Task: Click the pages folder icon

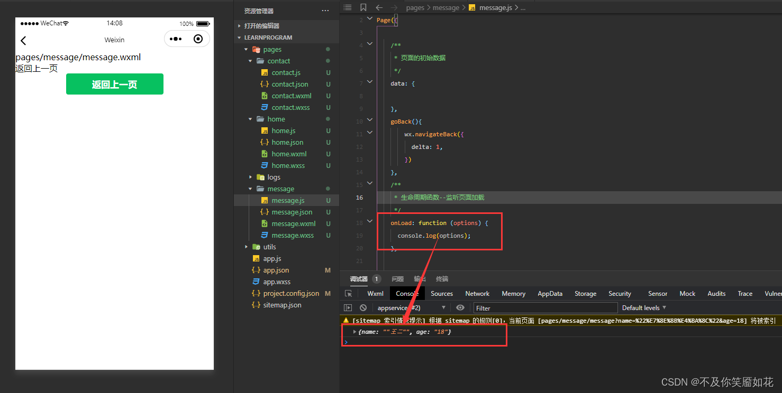Action: pyautogui.click(x=256, y=50)
